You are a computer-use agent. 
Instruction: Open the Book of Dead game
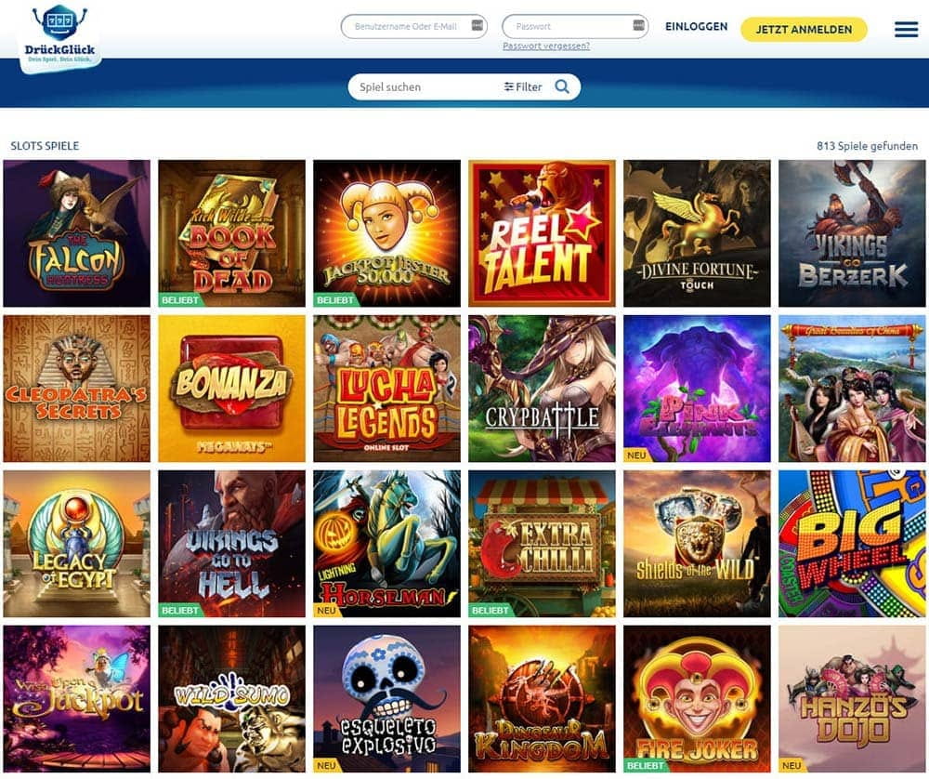coord(231,233)
